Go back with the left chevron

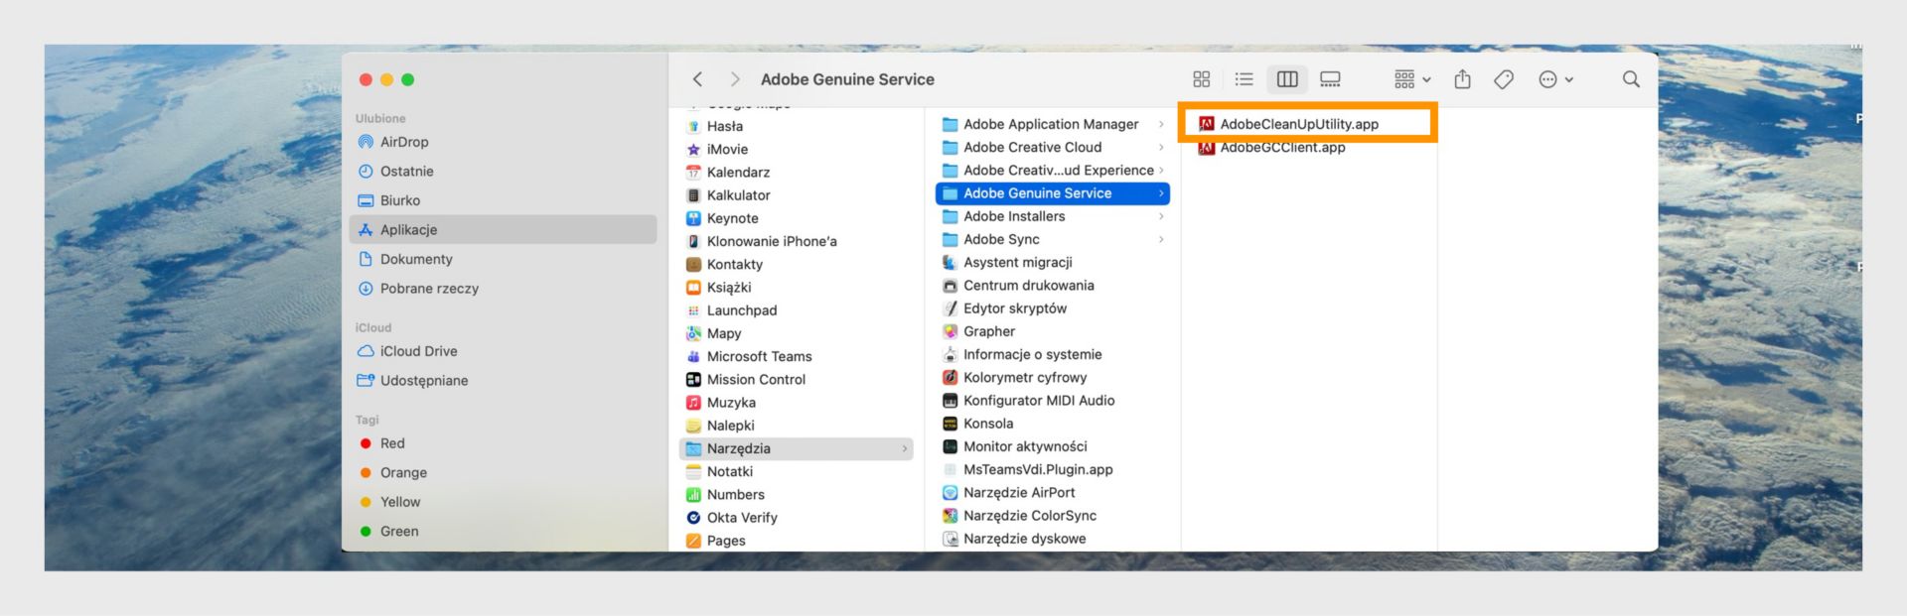pos(697,79)
